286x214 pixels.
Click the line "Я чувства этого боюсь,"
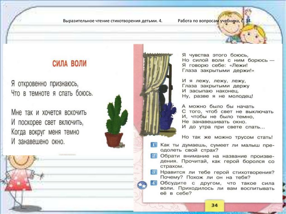[x=215, y=55]
